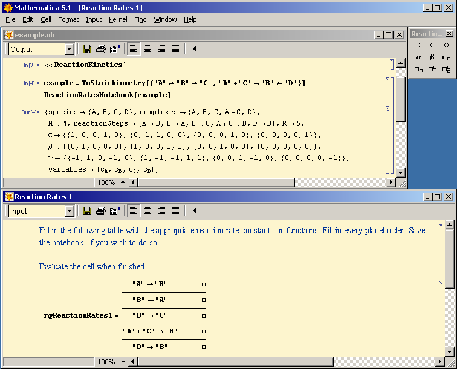Open the Input style dropdown in Reaction Rates 1
Viewport: 457px width, 369px height.
pos(69,211)
